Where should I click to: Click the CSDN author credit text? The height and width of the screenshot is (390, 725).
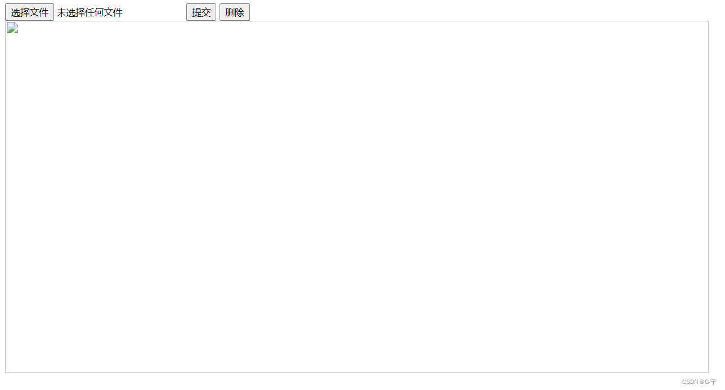[x=699, y=382]
